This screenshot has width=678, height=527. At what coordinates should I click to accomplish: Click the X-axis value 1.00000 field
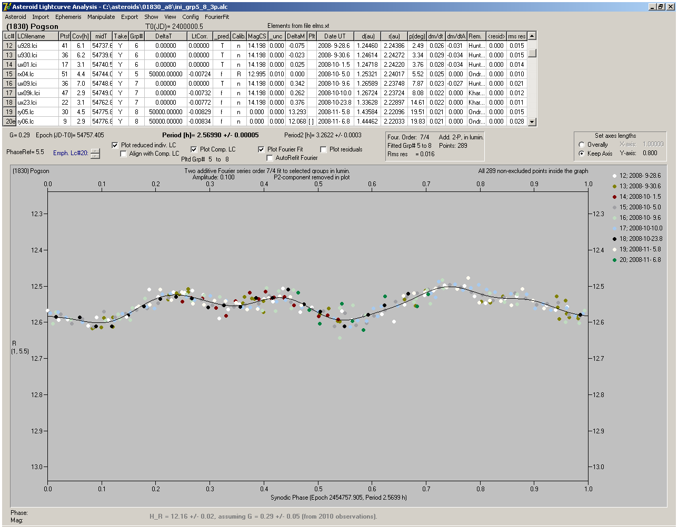tap(653, 144)
